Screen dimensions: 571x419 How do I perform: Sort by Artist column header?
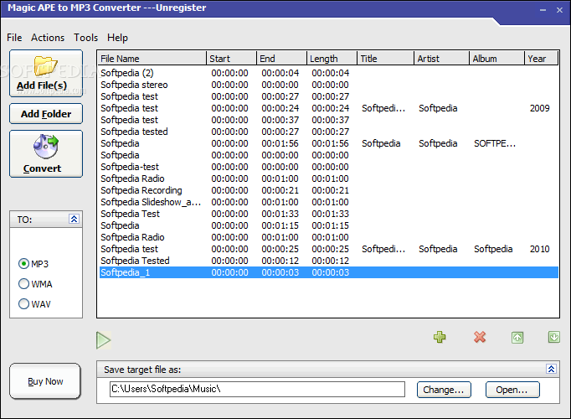442,59
